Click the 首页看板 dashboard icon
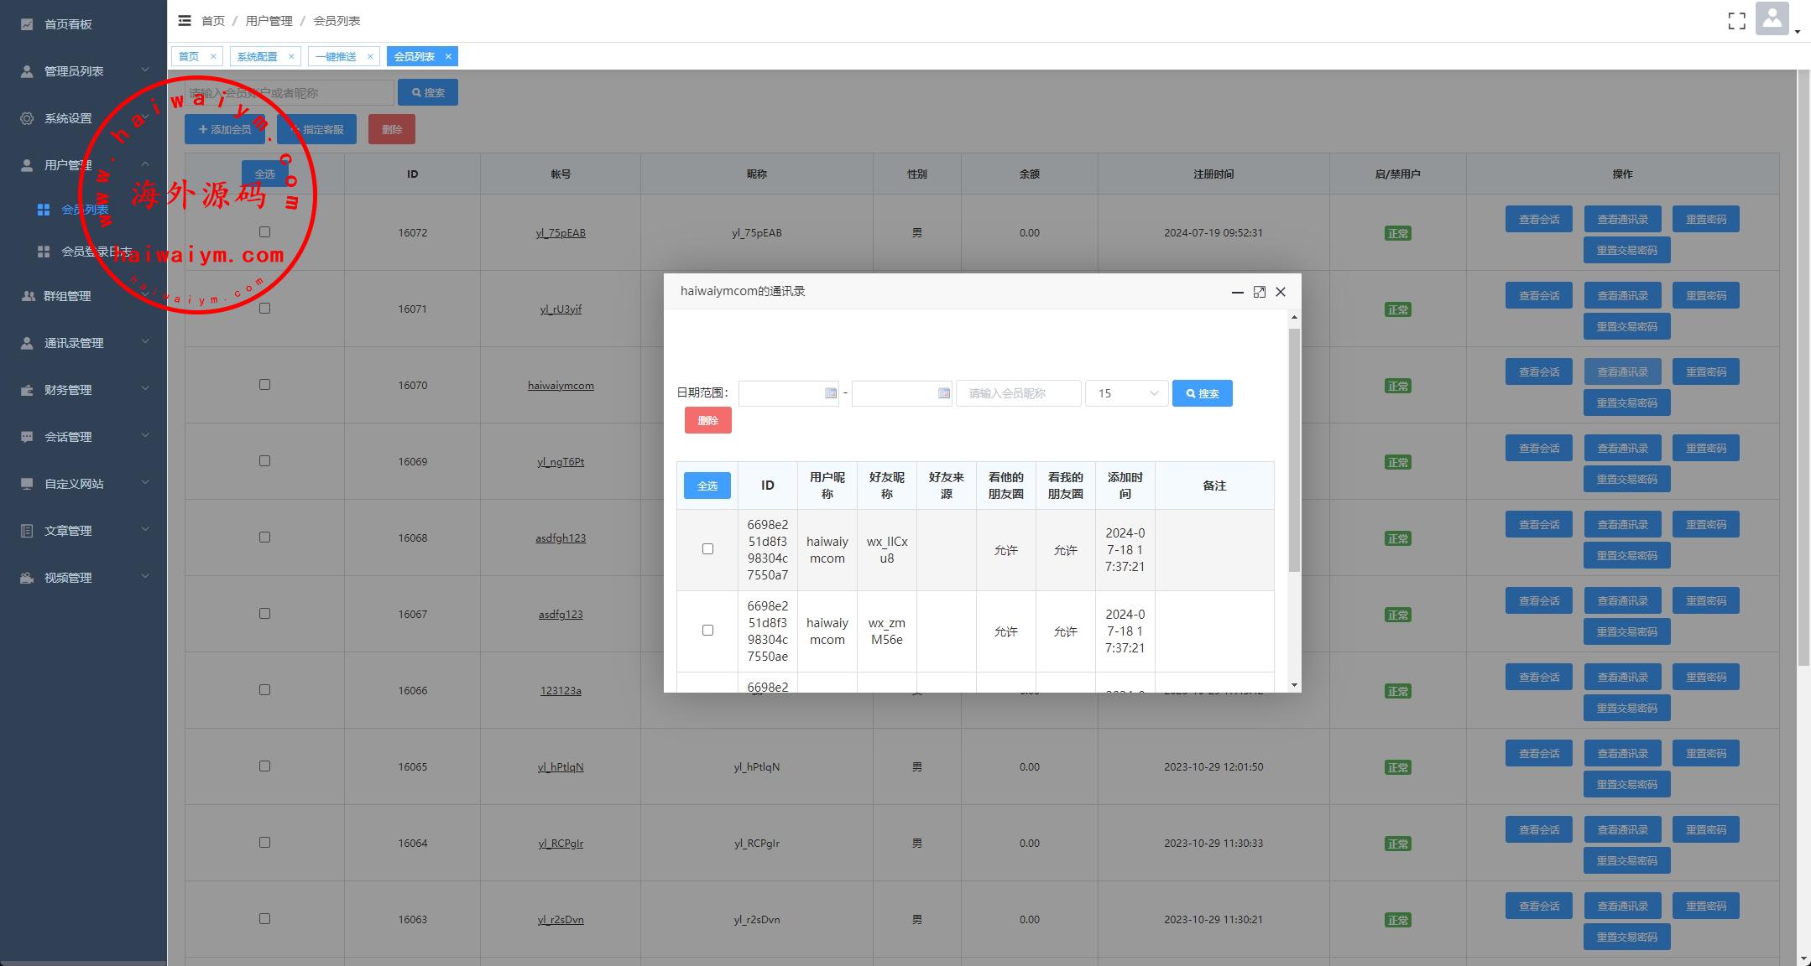Viewport: 1811px width, 966px height. (27, 24)
